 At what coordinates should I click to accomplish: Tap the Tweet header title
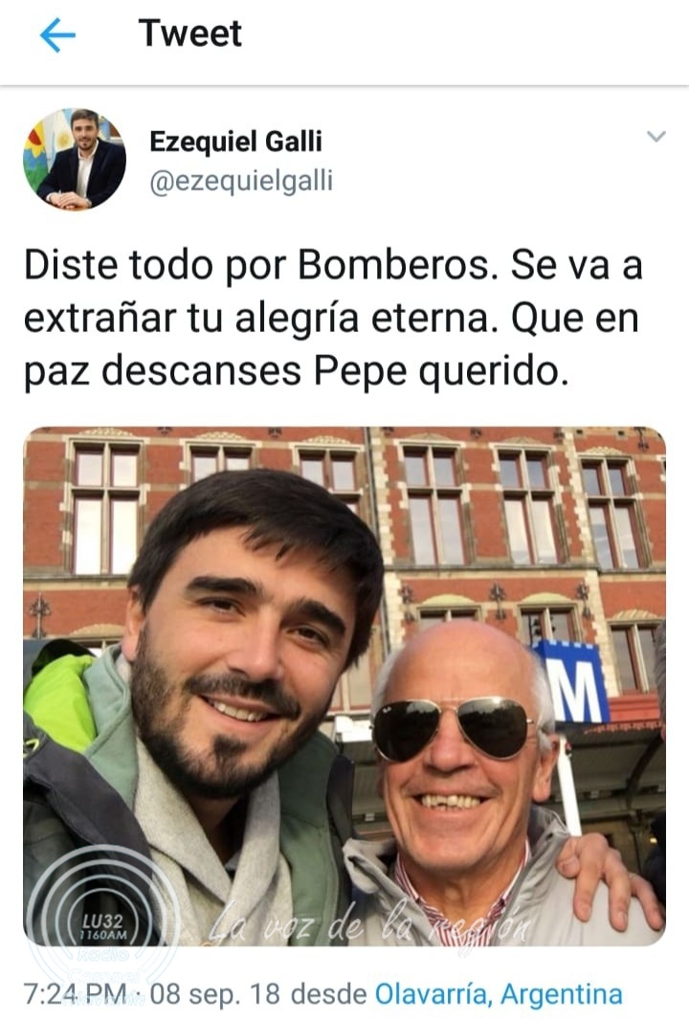tap(190, 33)
